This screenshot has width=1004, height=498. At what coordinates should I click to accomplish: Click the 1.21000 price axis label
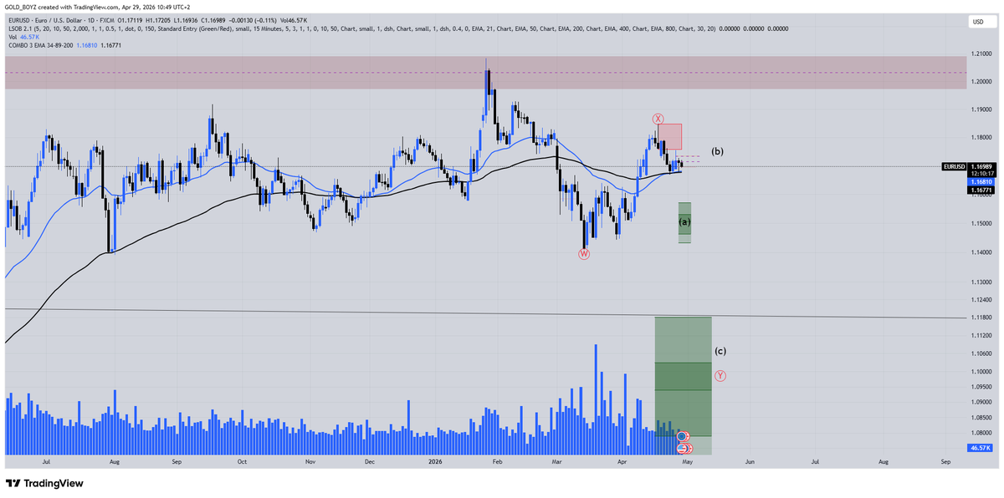(x=982, y=53)
